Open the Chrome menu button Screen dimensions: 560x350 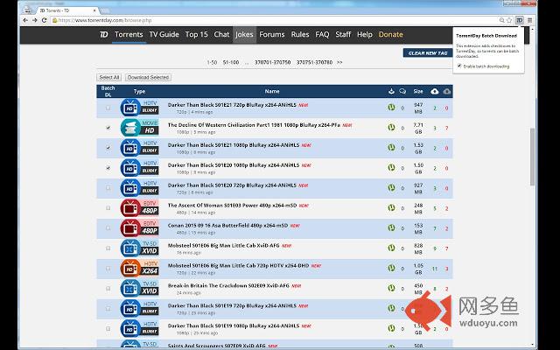(530, 20)
